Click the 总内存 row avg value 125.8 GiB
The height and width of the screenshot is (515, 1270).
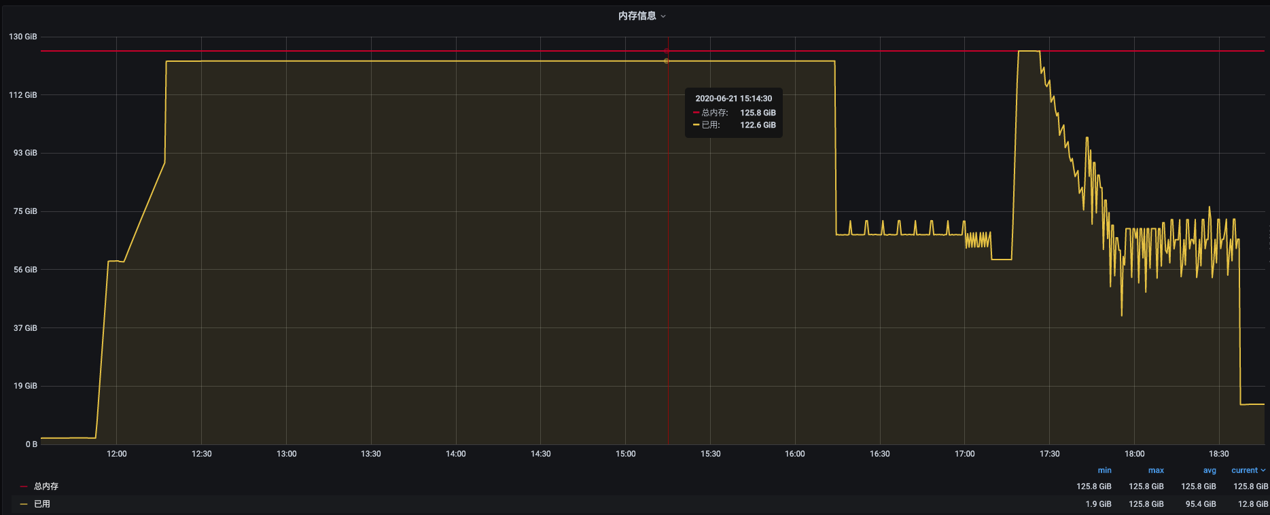(x=1199, y=486)
